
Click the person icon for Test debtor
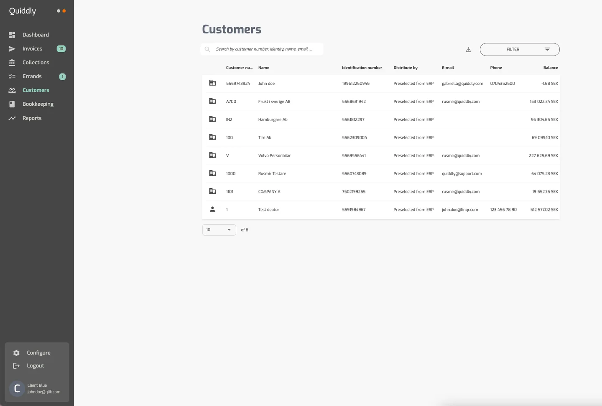pos(212,209)
